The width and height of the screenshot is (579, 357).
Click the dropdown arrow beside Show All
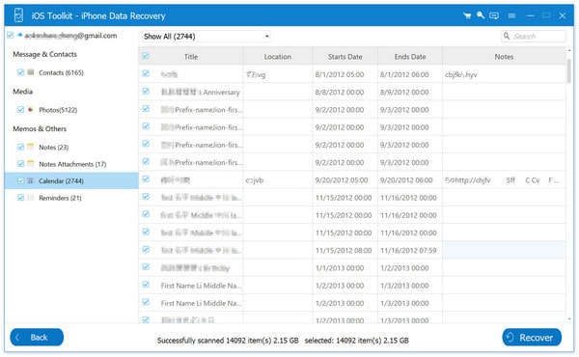pos(266,36)
